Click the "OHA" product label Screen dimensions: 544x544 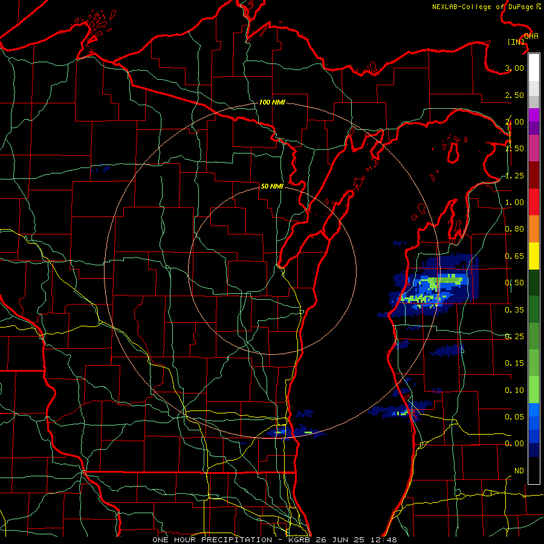click(x=531, y=36)
